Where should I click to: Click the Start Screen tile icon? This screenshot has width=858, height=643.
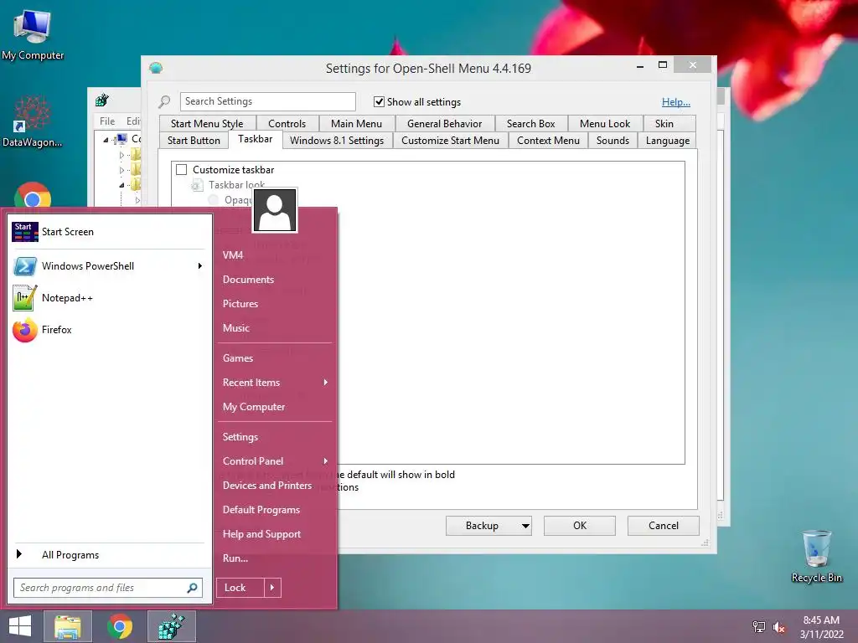(x=24, y=232)
